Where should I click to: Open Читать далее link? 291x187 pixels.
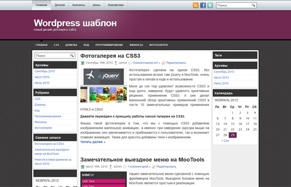pos(93,142)
